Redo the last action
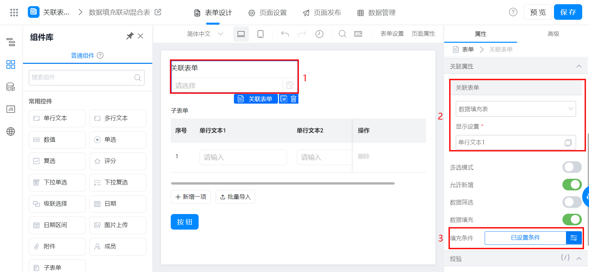 (x=302, y=34)
